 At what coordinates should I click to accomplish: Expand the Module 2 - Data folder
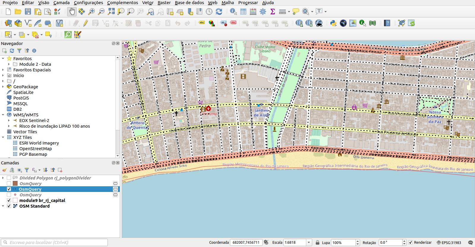click(x=9, y=64)
